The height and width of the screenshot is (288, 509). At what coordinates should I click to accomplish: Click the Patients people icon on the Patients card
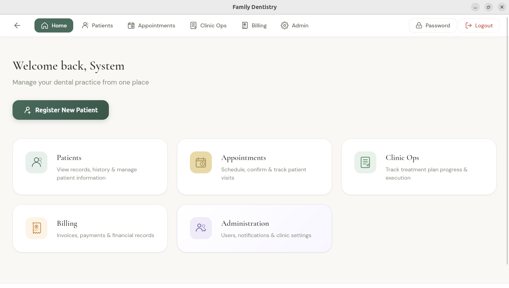[36, 162]
